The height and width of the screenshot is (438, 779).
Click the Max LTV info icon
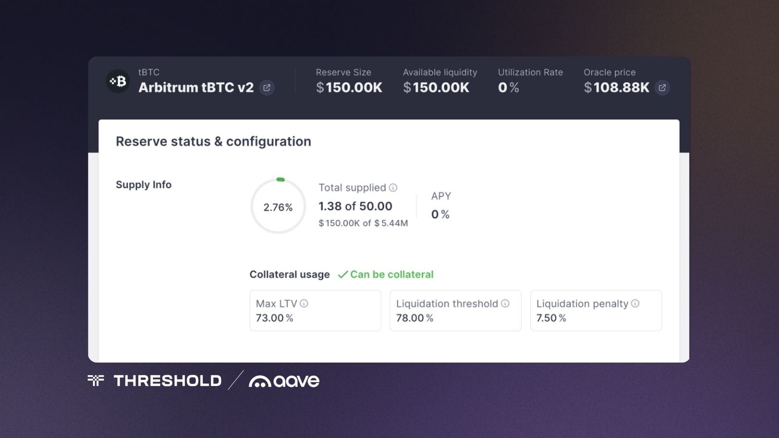(x=305, y=304)
